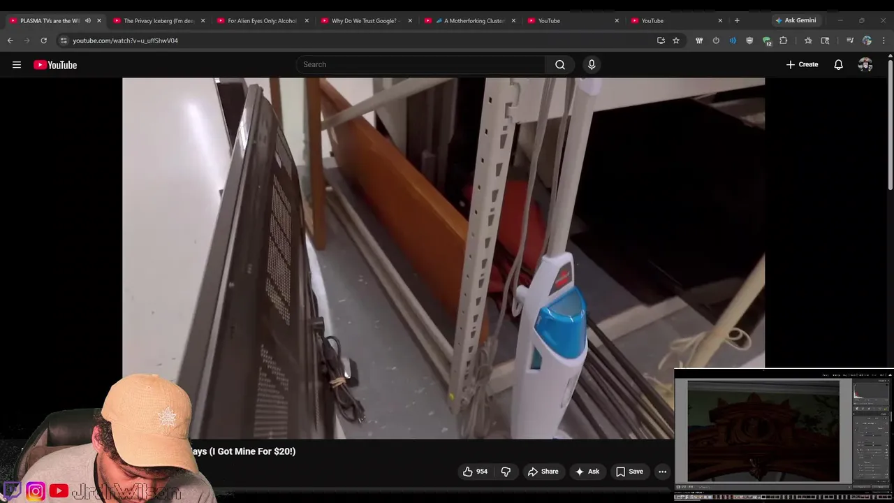Screen dimensions: 894x503
Task: Click the video player to pause playback
Action: coord(444,258)
